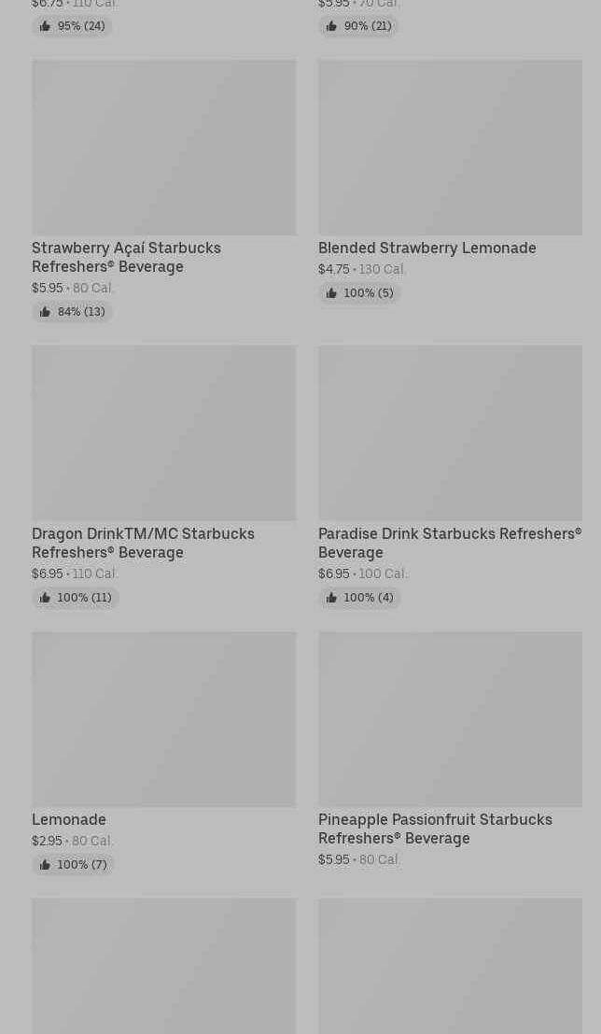Click the Pineapple Passionfruit product image

pos(450,719)
